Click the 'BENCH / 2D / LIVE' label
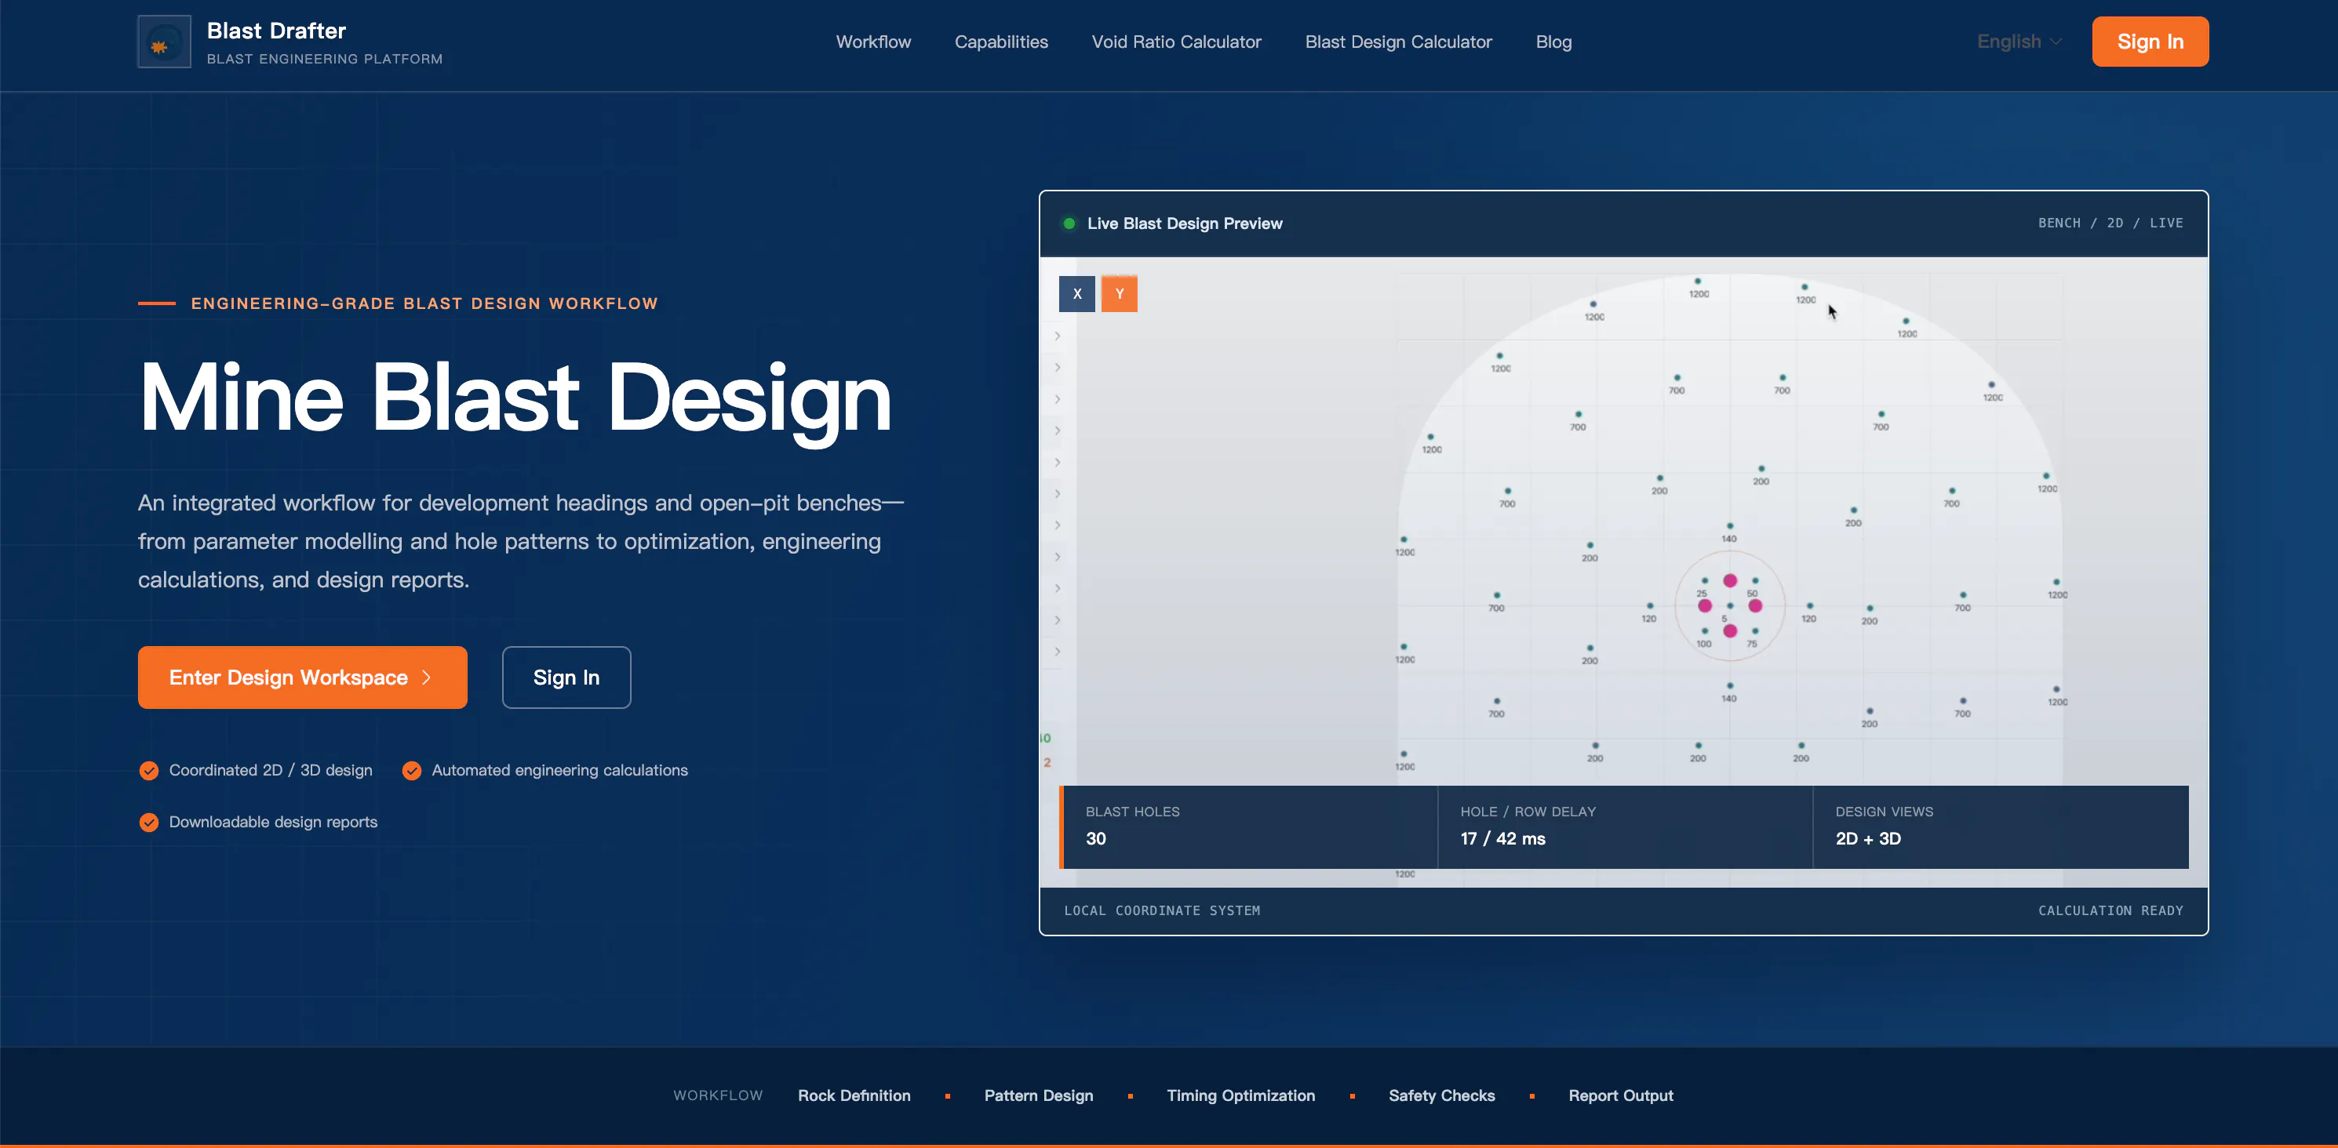The height and width of the screenshot is (1148, 2338). (x=2110, y=223)
